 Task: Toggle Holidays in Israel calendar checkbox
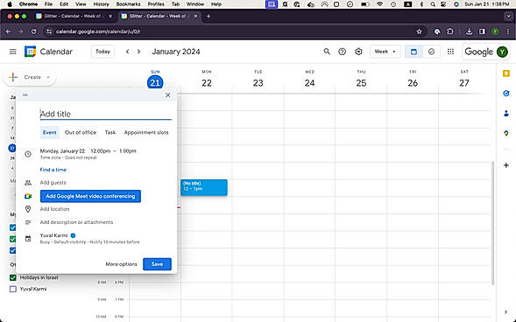pos(13,277)
